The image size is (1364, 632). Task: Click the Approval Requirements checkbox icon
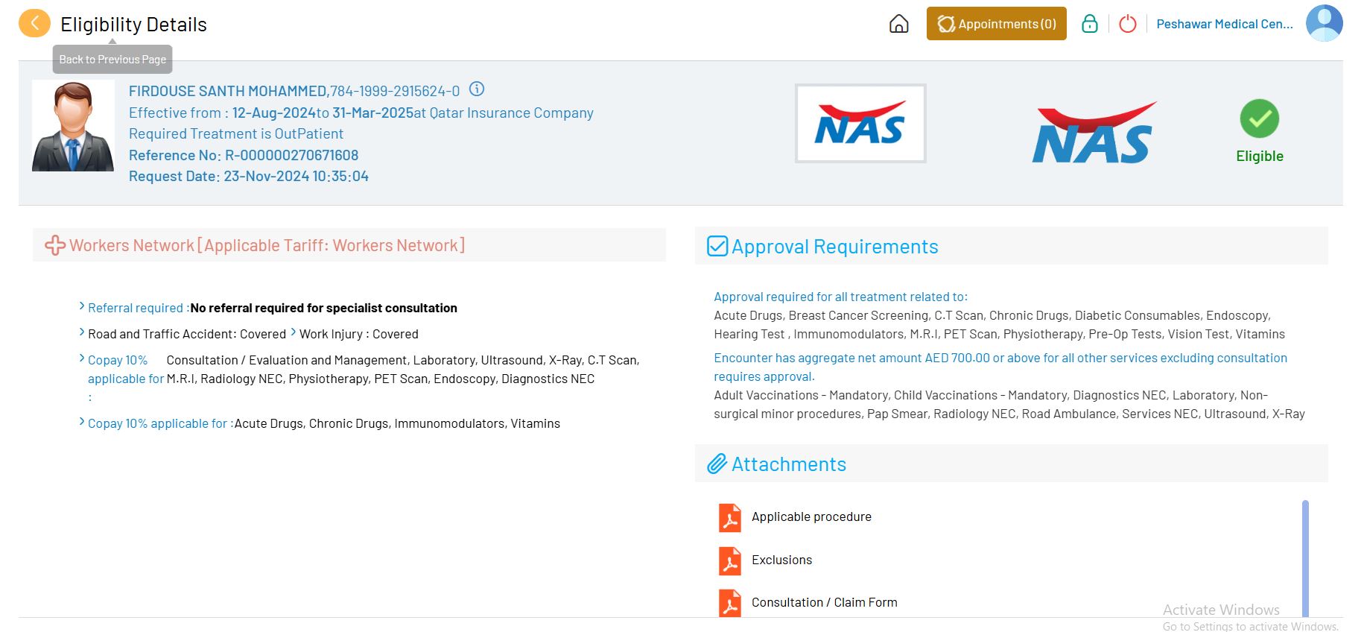717,246
